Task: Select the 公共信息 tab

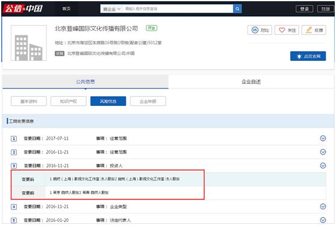Action: [x=86, y=82]
